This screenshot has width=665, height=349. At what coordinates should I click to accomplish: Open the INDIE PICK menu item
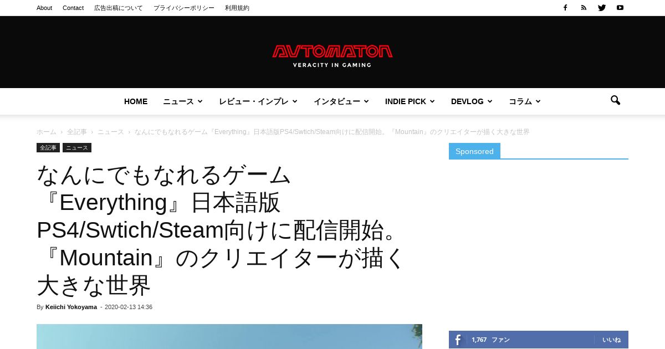click(x=406, y=101)
